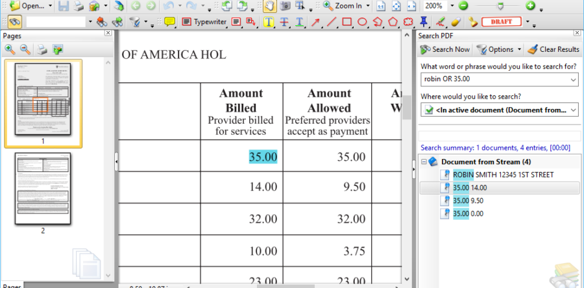Toggle the binoculars Find toolbar button

pos(14,21)
